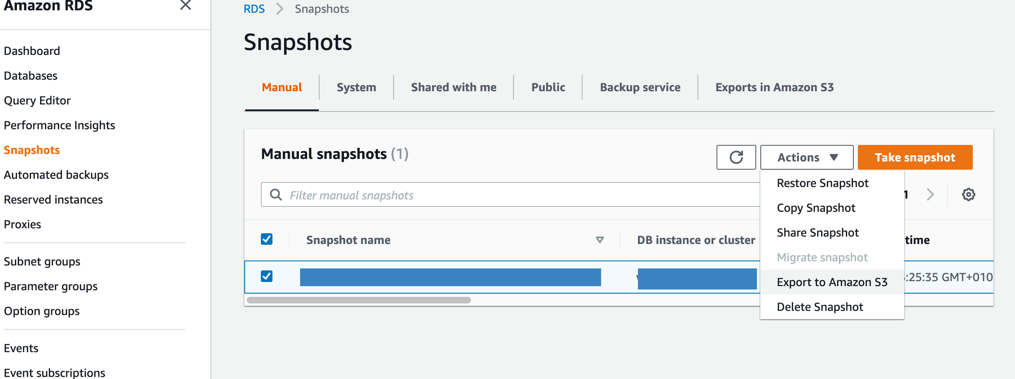Image resolution: width=1015 pixels, height=379 pixels.
Task: Collapse the Actions dropdown menu
Action: (807, 157)
